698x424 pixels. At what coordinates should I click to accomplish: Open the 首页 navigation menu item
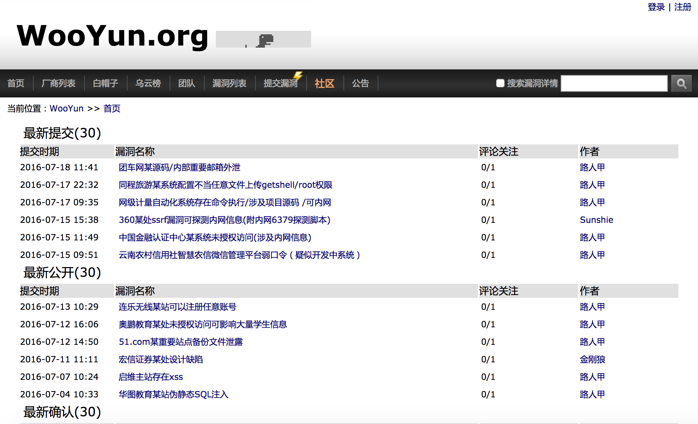(x=16, y=83)
